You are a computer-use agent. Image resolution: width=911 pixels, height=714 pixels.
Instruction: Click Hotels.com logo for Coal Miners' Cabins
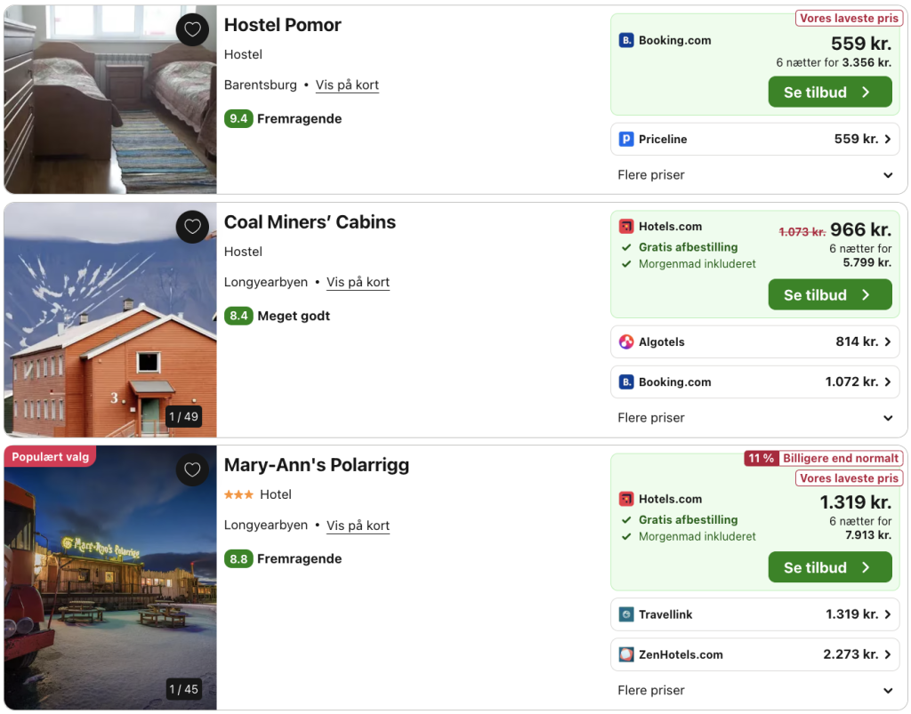pos(626,227)
